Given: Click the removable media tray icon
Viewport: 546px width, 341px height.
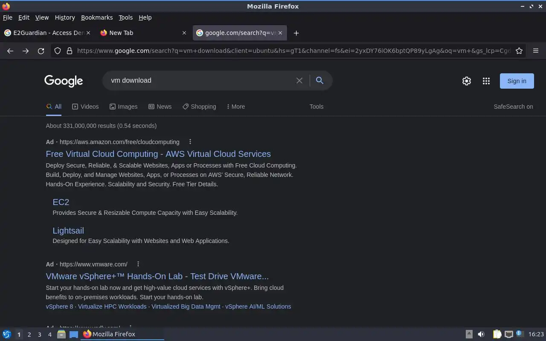Looking at the screenshot, I should 469,334.
